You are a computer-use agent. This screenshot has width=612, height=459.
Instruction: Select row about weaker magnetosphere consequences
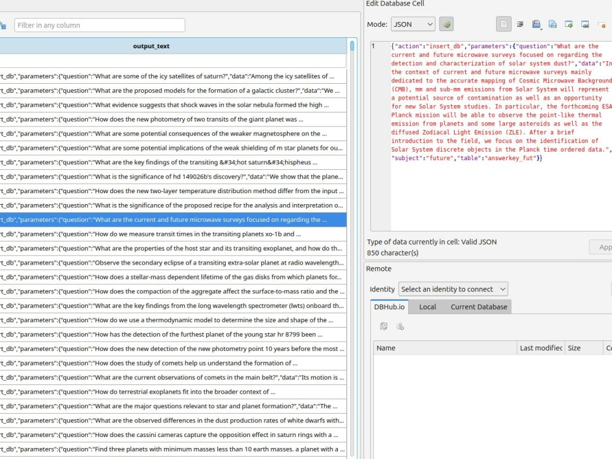173,134
